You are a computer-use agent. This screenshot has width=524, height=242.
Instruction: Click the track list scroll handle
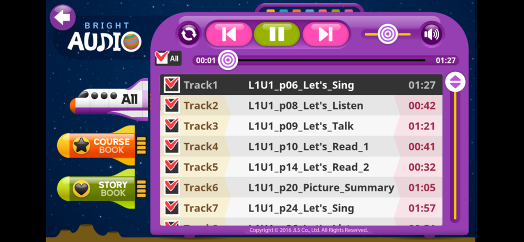point(455,82)
